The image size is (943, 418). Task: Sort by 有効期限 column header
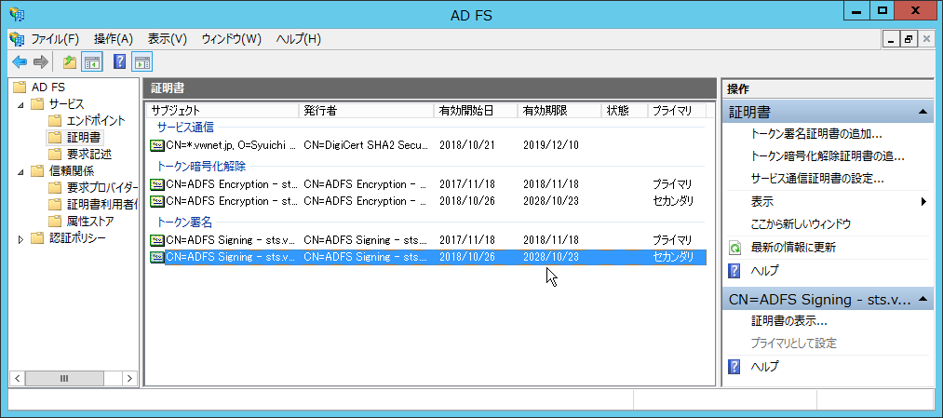pos(559,111)
